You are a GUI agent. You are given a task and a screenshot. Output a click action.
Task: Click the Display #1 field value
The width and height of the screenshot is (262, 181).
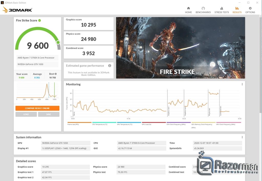click(66, 148)
